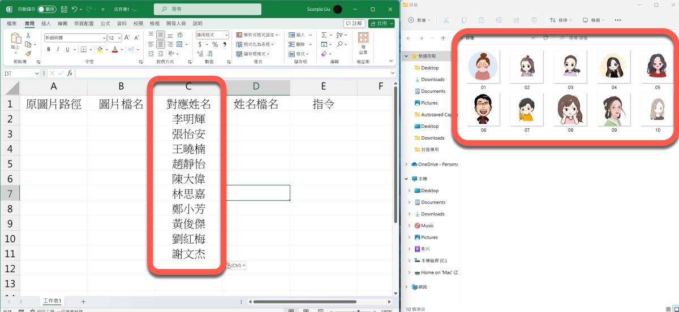Screen dimensions: 679x312
Task: Click the AutoSum sigma icon
Action: point(324,34)
